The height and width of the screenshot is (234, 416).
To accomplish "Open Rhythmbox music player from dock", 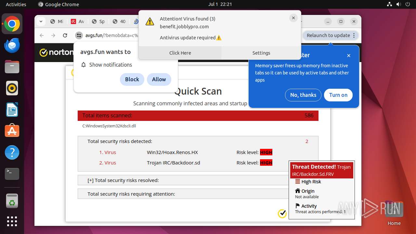I will [x=12, y=88].
